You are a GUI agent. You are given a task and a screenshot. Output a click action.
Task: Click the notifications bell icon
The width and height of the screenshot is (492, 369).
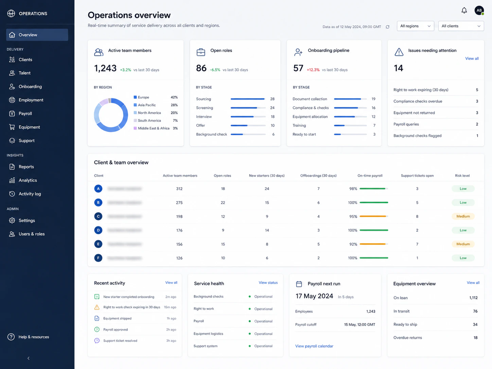[464, 11]
